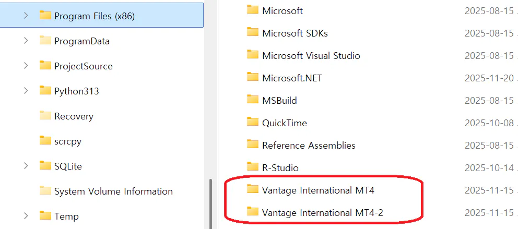The height and width of the screenshot is (229, 518).
Task: Select System Volume Information in the tree
Action: [113, 191]
